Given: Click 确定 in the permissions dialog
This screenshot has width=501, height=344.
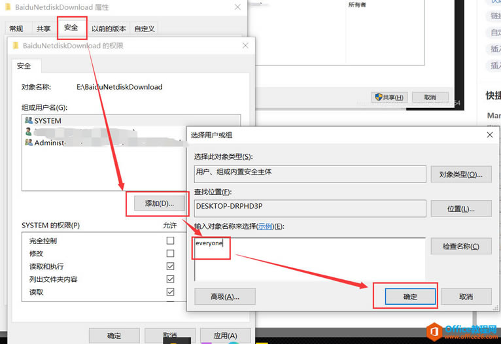Looking at the screenshot, I should tap(114, 335).
